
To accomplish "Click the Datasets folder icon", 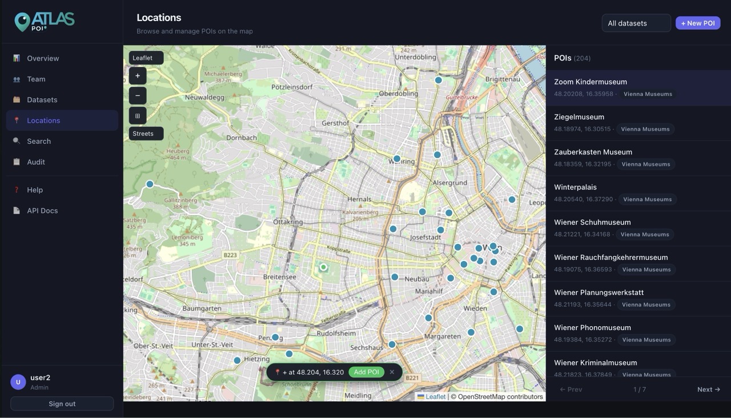I will coord(17,99).
